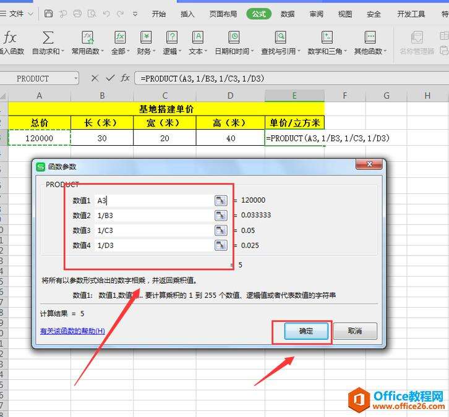Image resolution: width=449 pixels, height=417 pixels.
Task: Select the 高（米） header cell
Action: [x=231, y=123]
